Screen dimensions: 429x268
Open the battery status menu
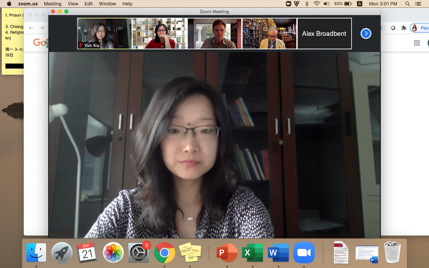[347, 4]
